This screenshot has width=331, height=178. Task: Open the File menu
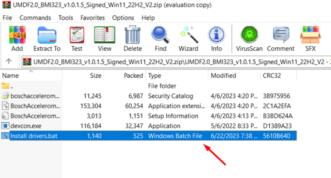point(7,18)
